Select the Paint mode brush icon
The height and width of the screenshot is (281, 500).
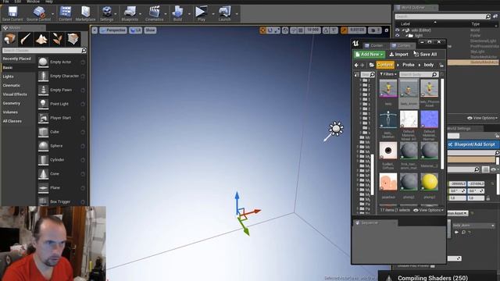click(x=25, y=39)
